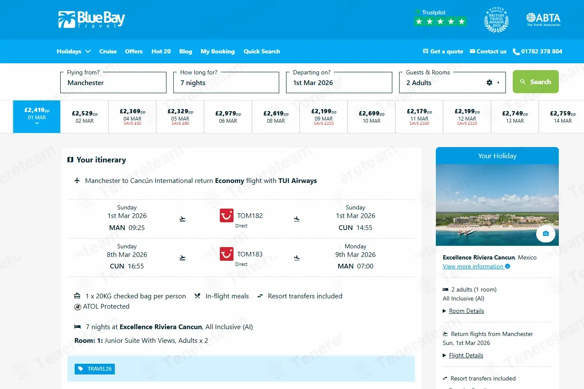
Task: Open the Blog menu item
Action: [x=186, y=51]
